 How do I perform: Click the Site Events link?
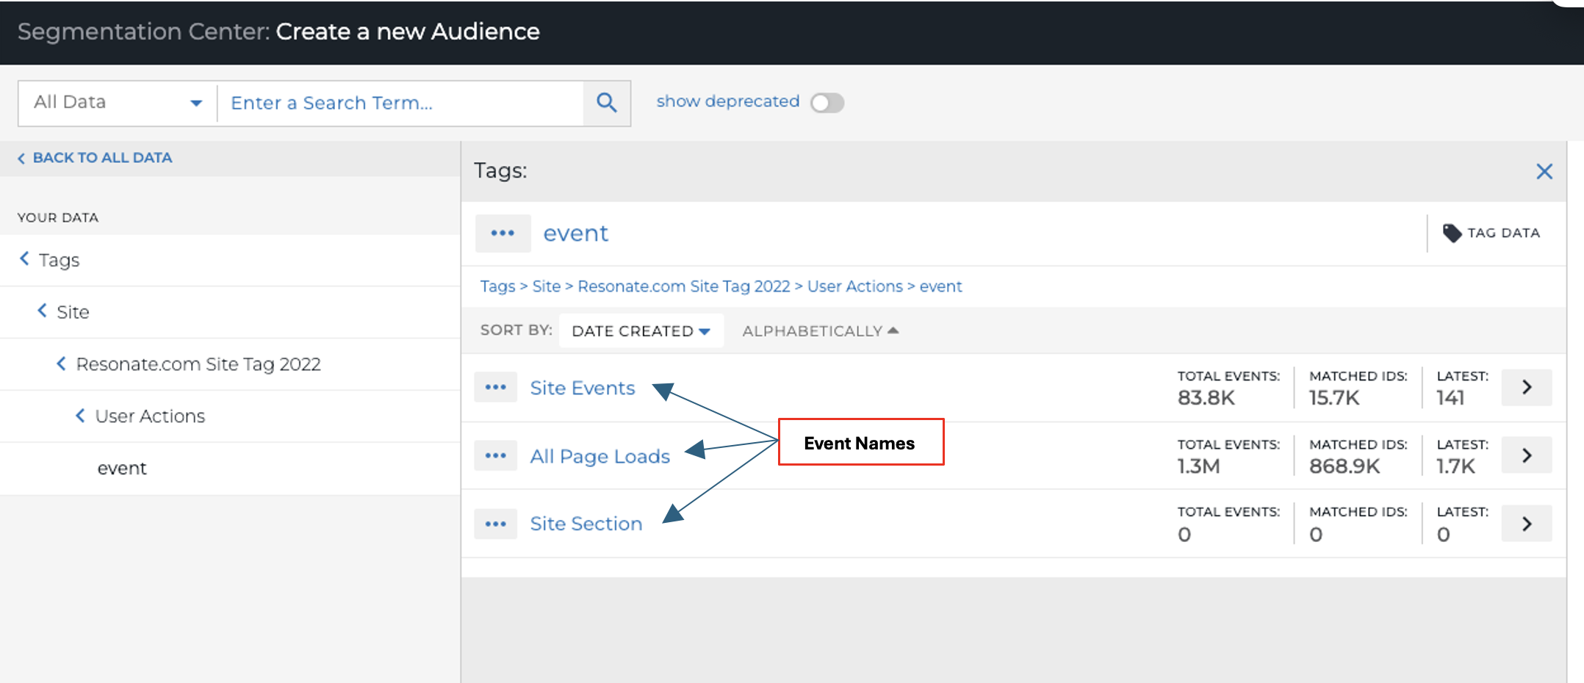coord(583,388)
